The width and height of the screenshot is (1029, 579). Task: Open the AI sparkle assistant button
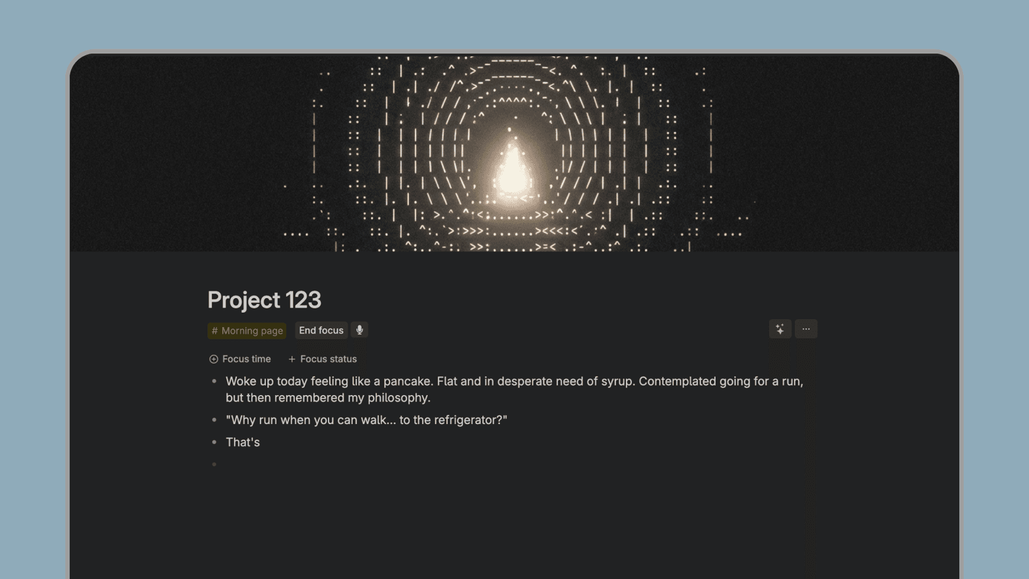pos(780,329)
